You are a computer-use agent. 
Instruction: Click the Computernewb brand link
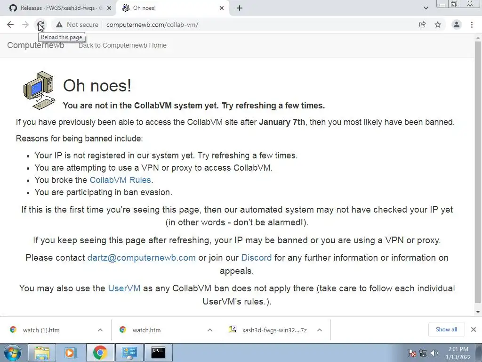click(36, 45)
